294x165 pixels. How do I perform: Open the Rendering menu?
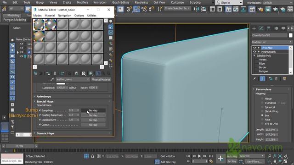pyautogui.click(x=141, y=2)
